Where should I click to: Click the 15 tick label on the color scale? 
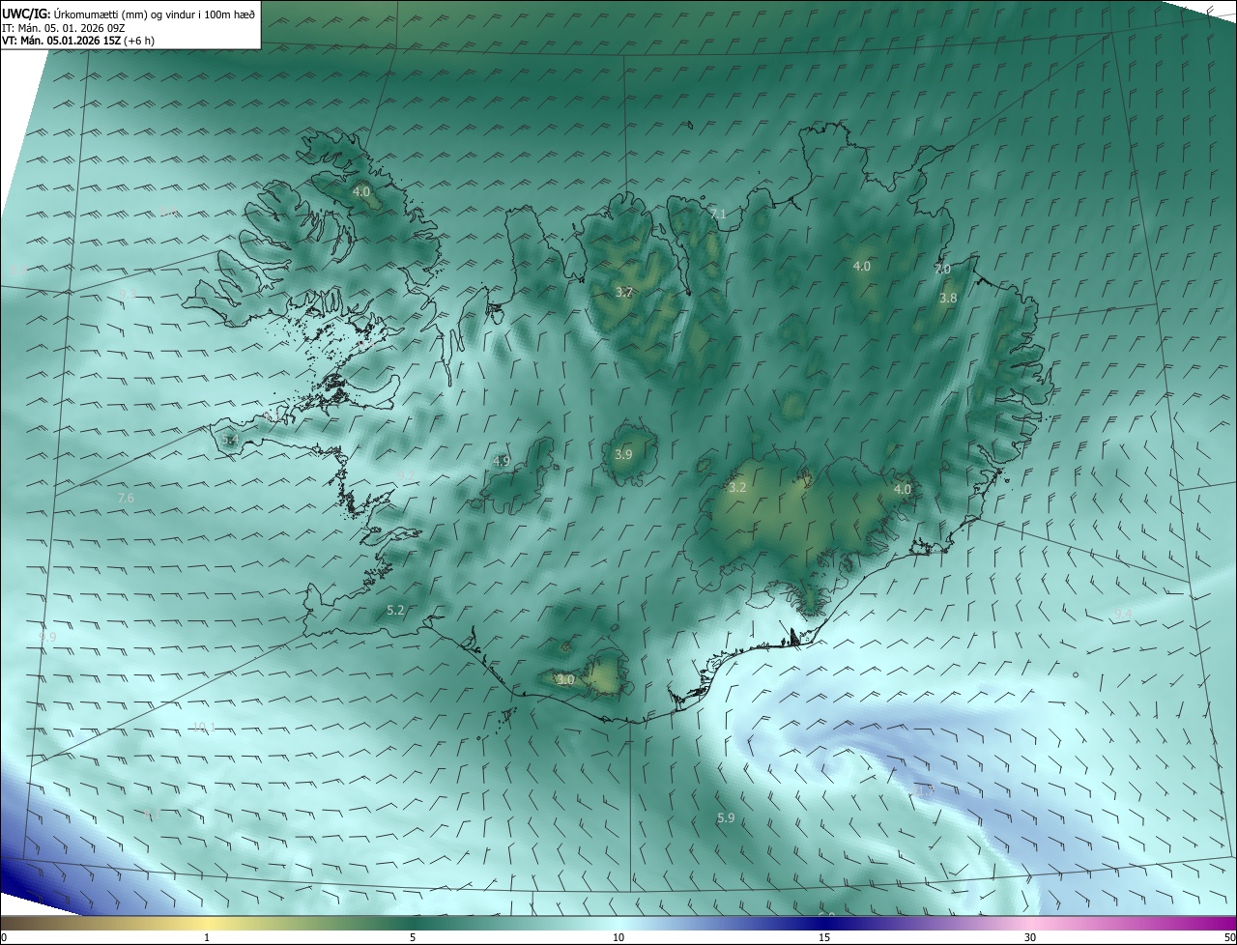pyautogui.click(x=824, y=937)
